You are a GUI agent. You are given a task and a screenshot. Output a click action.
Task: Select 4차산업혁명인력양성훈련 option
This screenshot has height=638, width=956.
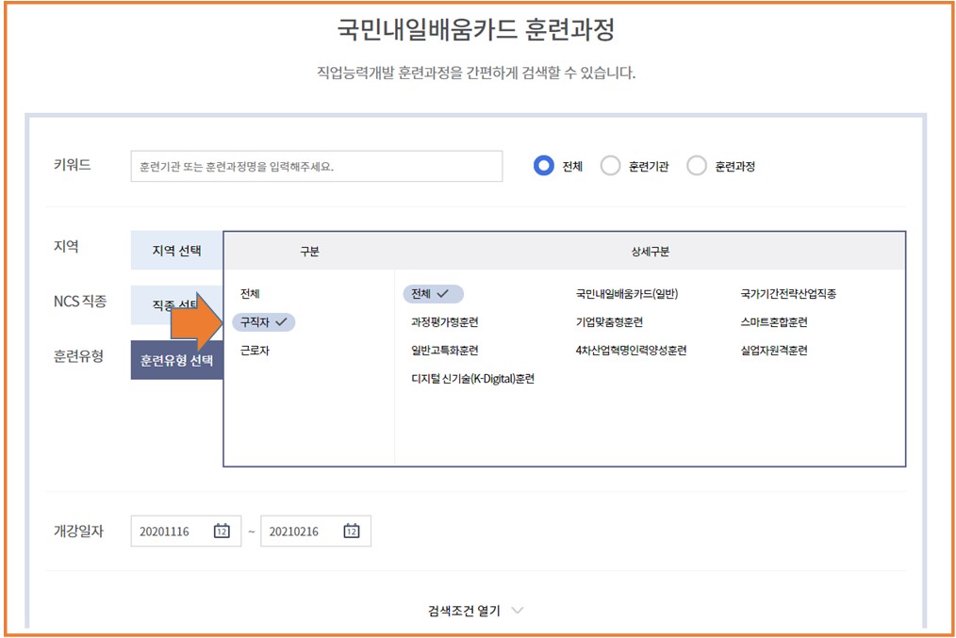631,351
